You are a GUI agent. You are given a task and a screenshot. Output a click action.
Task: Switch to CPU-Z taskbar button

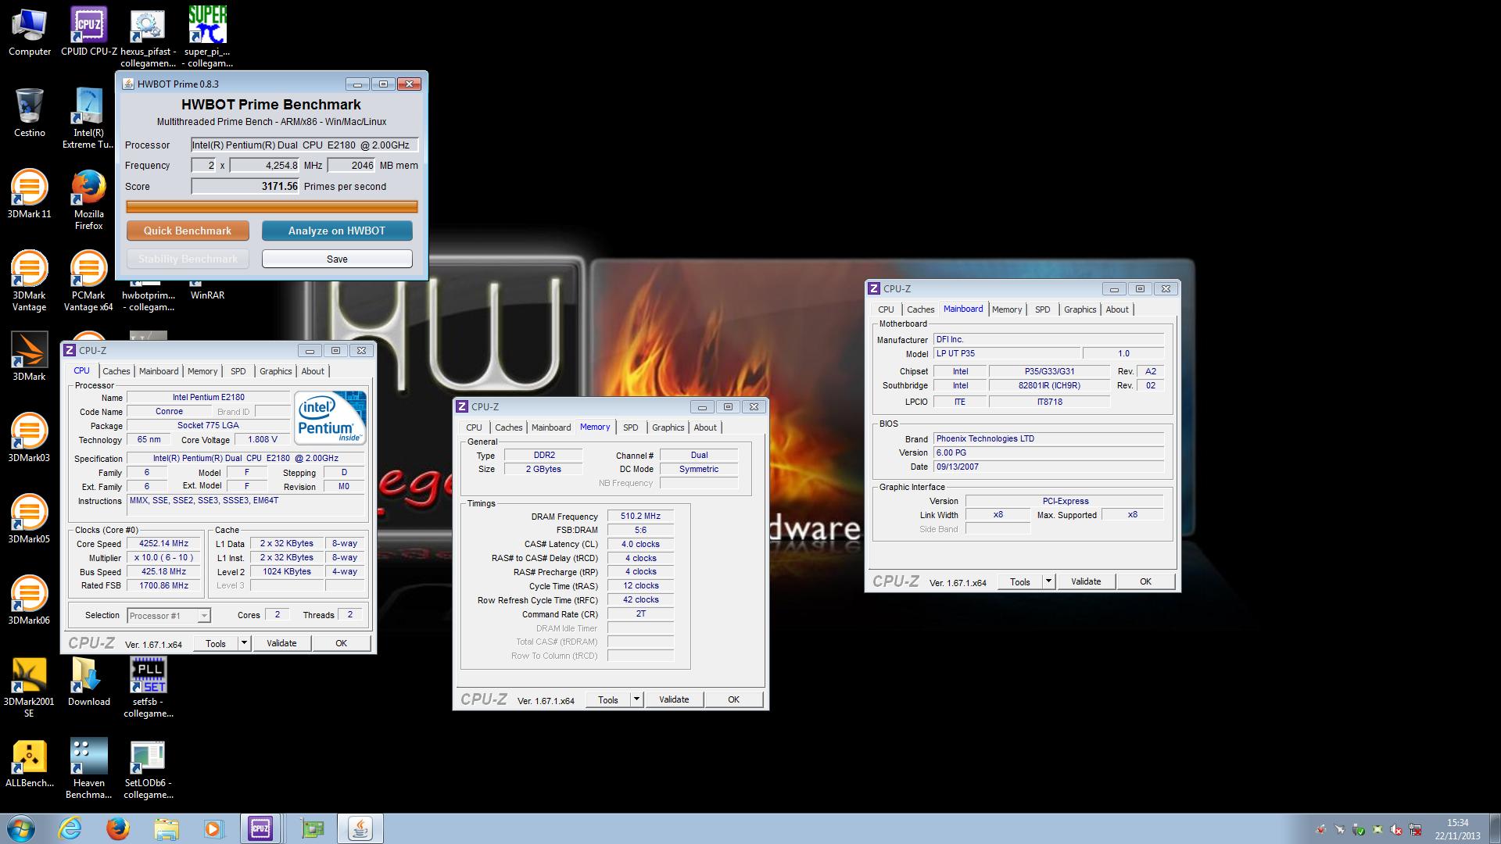(x=260, y=828)
